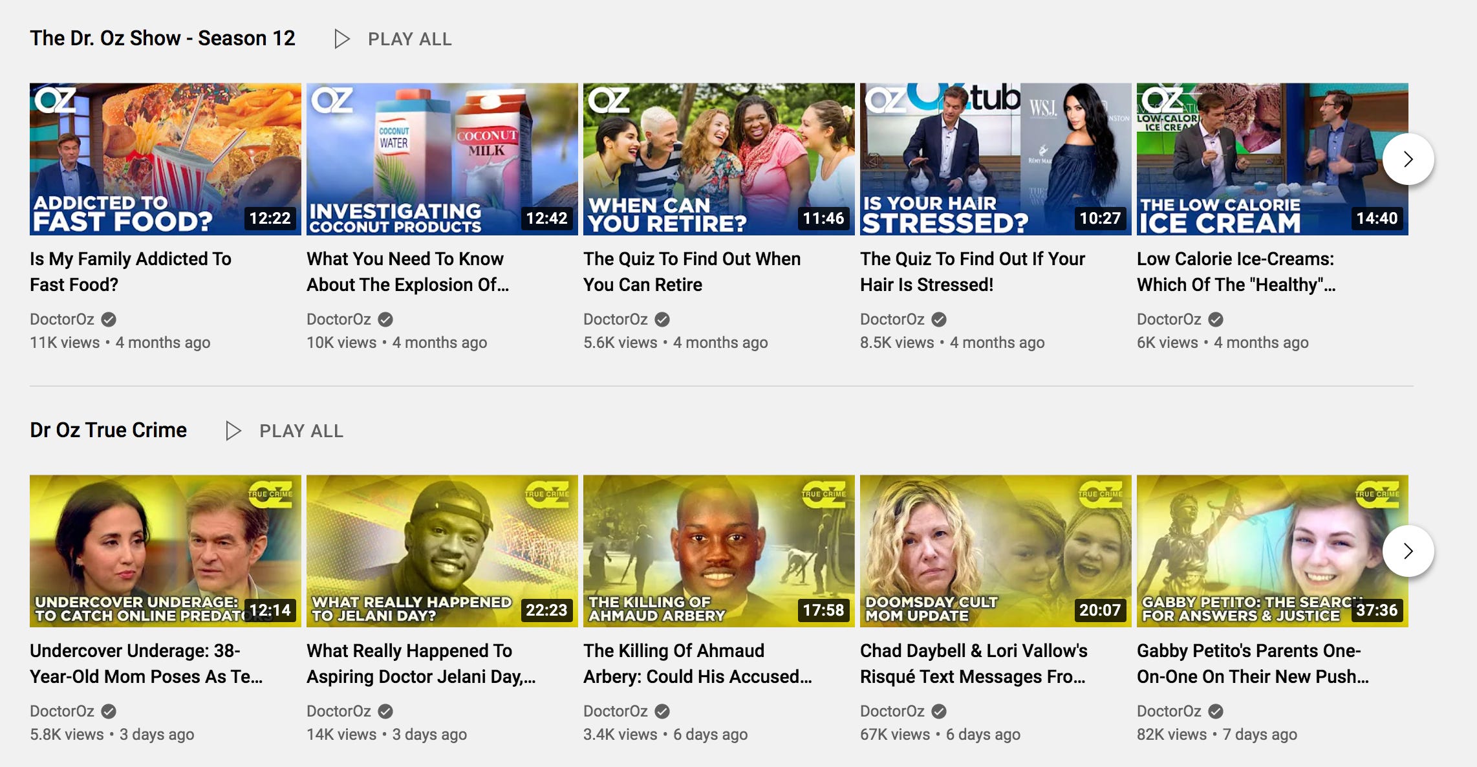Screen dimensions: 1477x767
Task: Click PLAY ALL text for Season 12
Action: (x=410, y=39)
